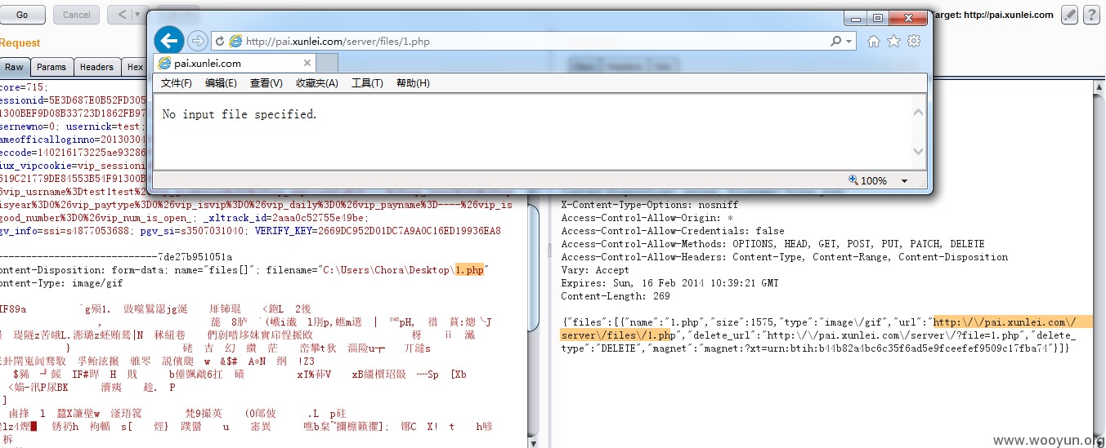This screenshot has height=448, width=1106.
Task: Open the question mark help button
Action: [x=1091, y=15]
